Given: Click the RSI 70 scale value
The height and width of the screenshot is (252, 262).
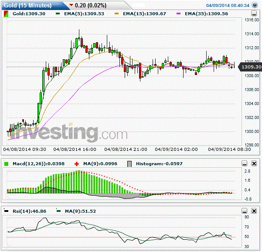Looking at the screenshot, I should coord(247,227).
